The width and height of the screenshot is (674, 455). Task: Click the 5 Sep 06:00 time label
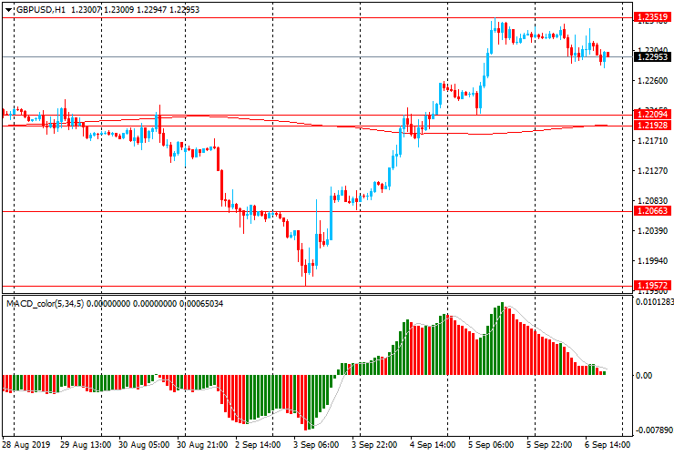coord(491,445)
